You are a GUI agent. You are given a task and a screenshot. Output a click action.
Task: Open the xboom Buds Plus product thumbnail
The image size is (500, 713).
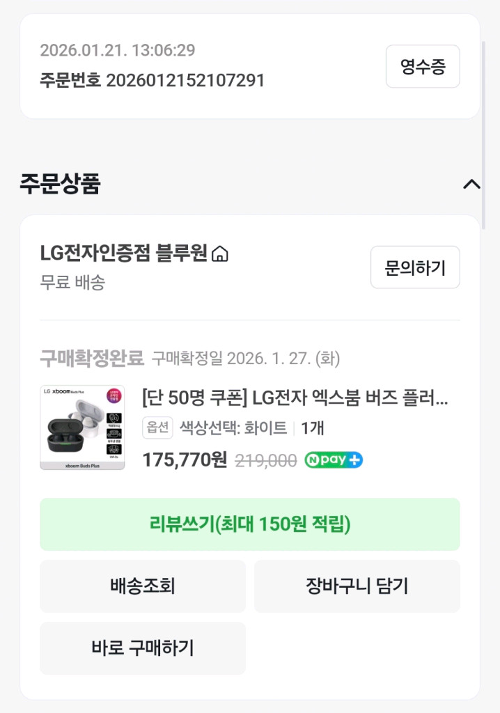[x=82, y=426]
